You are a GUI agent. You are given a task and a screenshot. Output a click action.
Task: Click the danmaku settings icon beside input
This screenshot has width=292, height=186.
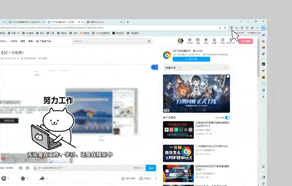pos(29,168)
